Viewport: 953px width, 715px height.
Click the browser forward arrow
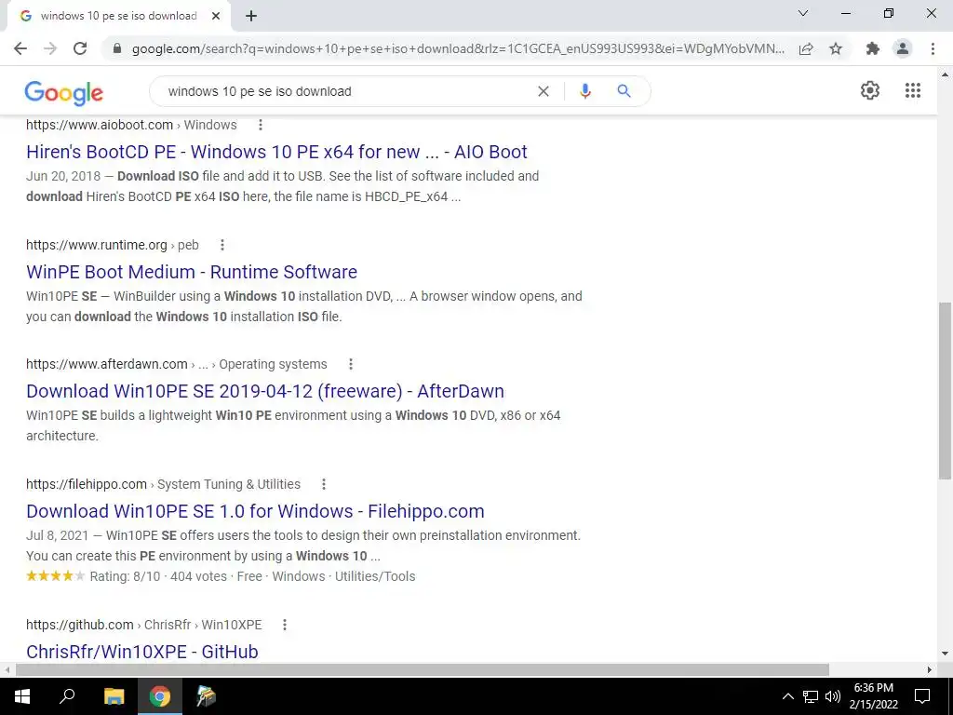coord(50,48)
